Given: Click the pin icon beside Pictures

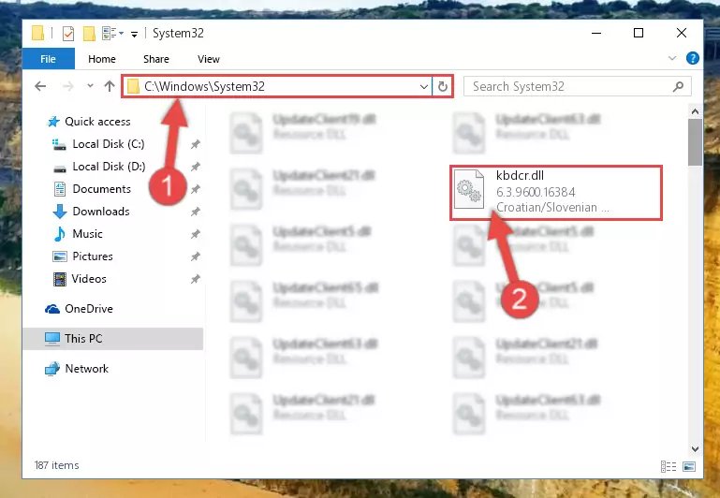Looking at the screenshot, I should [x=195, y=256].
